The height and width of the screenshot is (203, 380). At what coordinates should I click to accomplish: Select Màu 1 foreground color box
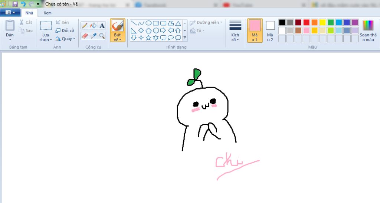tap(255, 31)
